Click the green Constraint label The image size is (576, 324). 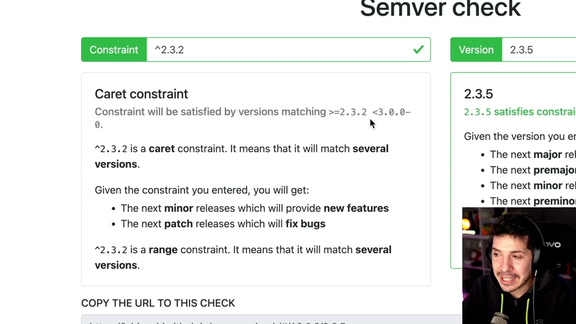[x=114, y=49]
